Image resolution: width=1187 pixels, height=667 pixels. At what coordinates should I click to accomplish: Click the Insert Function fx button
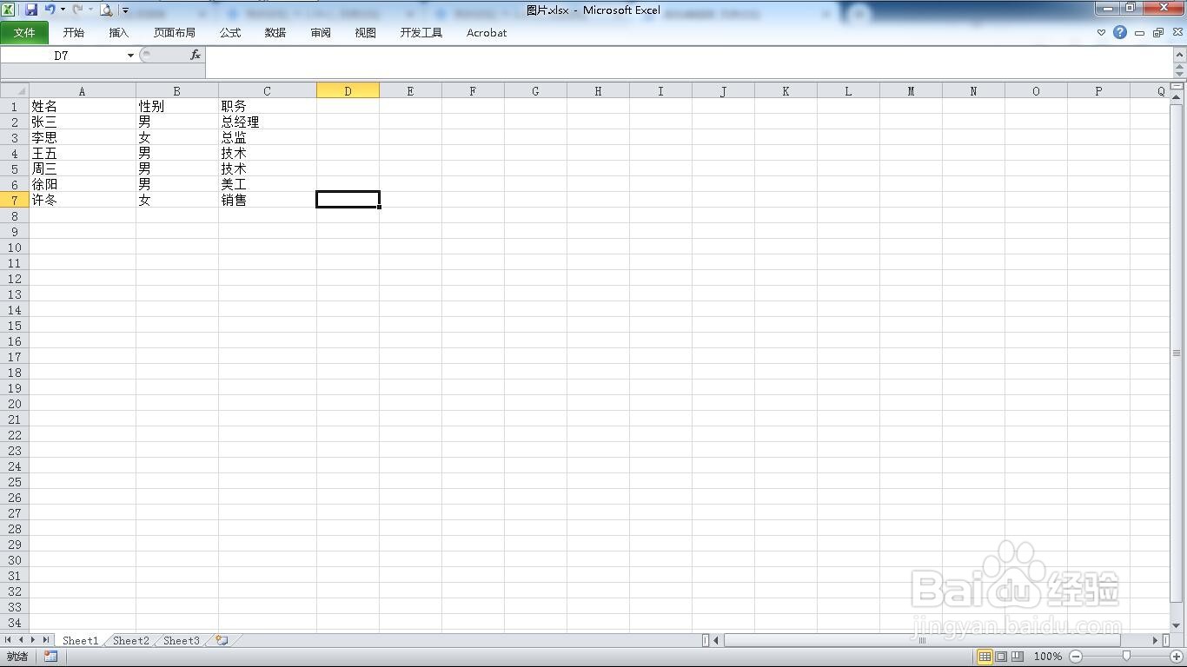pyautogui.click(x=196, y=55)
